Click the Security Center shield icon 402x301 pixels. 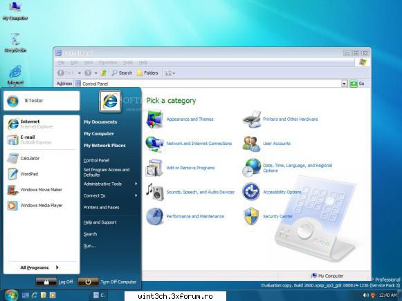pyautogui.click(x=251, y=216)
